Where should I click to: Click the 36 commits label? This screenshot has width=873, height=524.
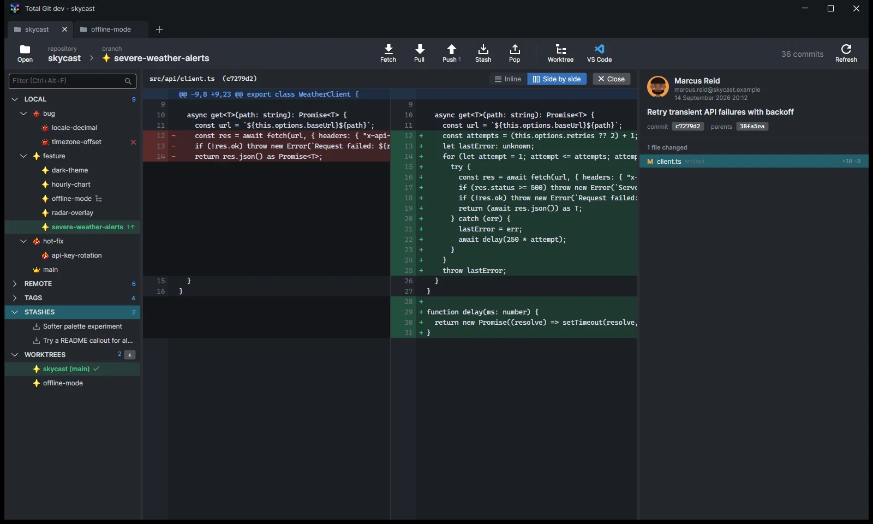click(802, 54)
